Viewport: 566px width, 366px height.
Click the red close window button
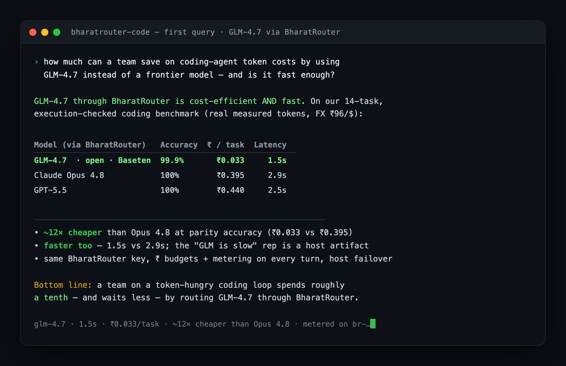coord(33,32)
